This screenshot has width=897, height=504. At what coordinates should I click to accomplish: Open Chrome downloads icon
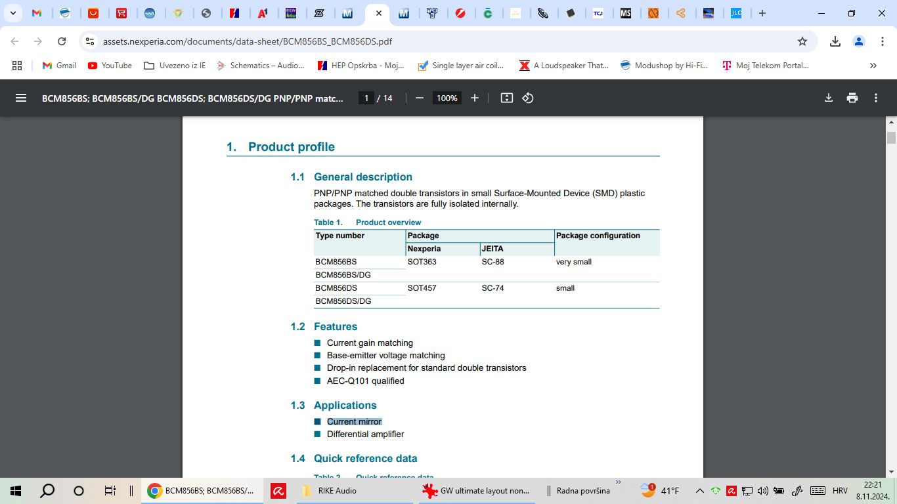click(835, 41)
